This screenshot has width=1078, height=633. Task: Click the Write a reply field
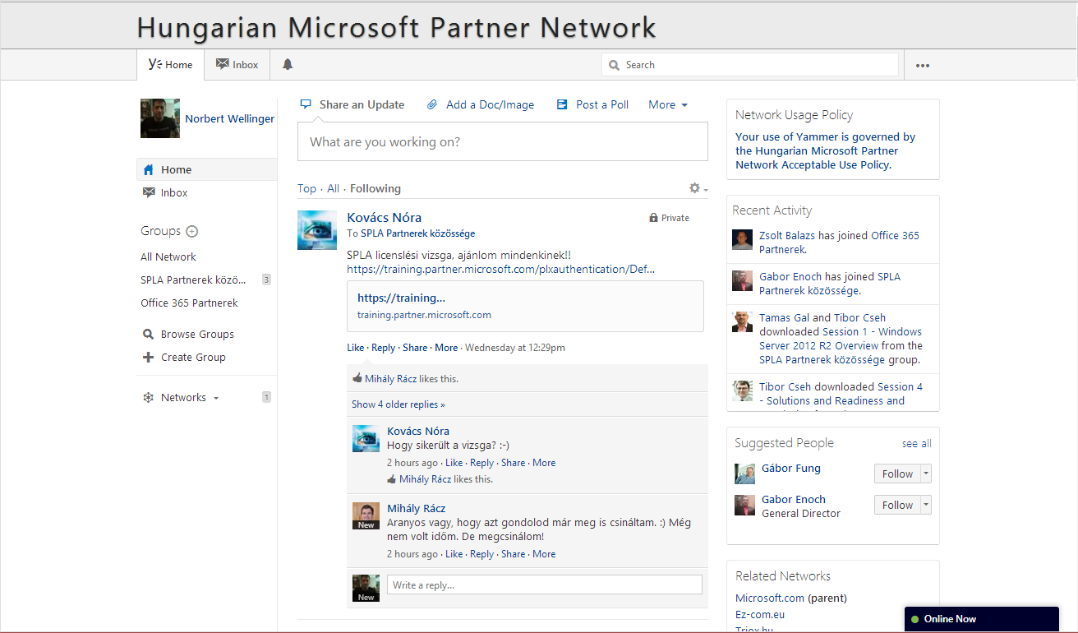pos(544,585)
